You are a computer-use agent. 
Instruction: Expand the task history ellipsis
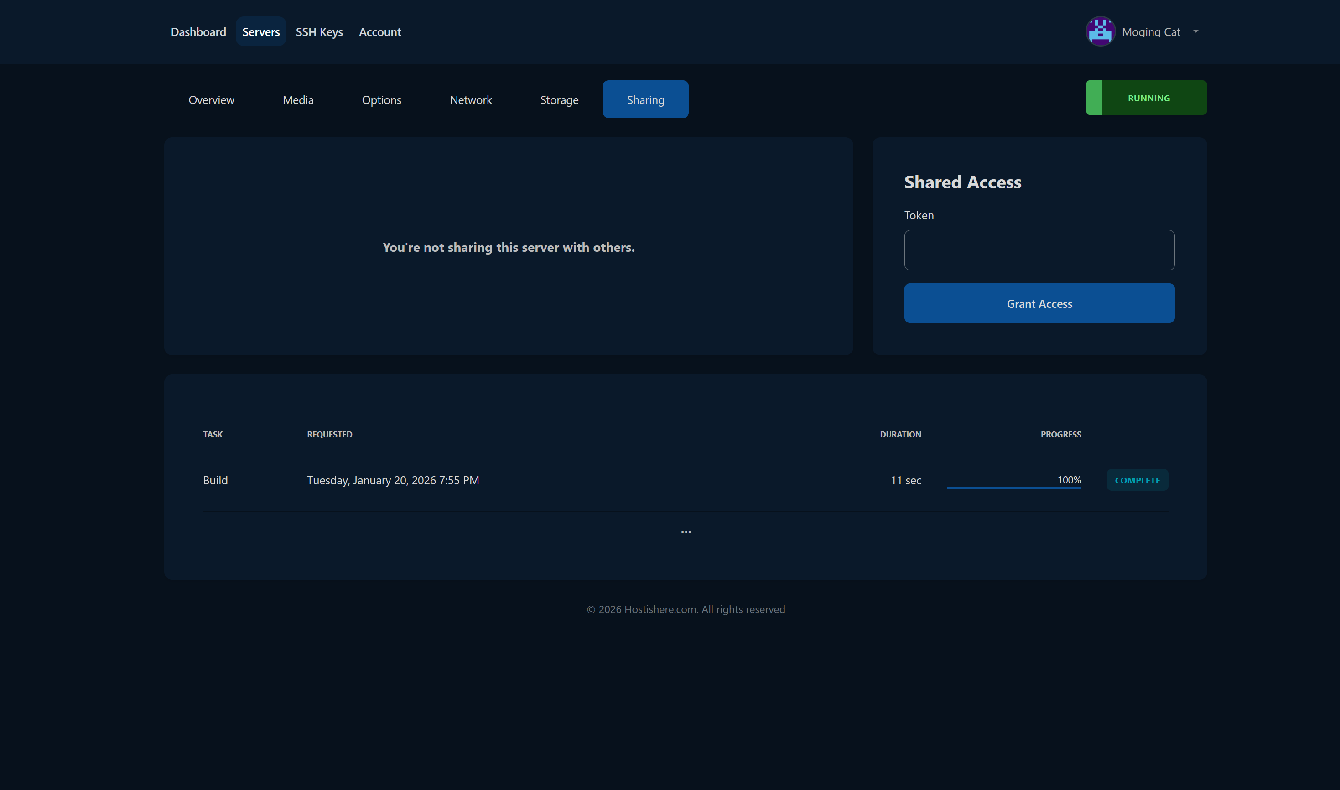[x=686, y=531]
